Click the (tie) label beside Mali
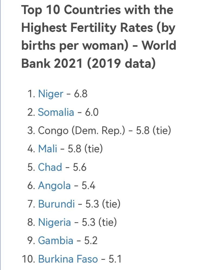Image resolution: width=224 pixels, height=270 pixels. (94, 149)
